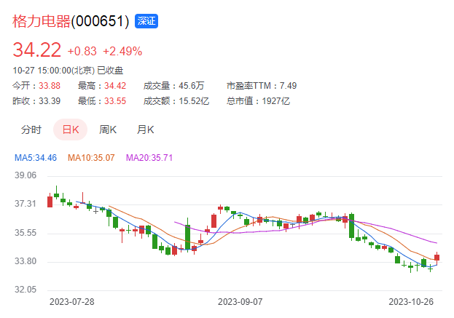Switch to the 分时 chart tab
This screenshot has height=318, width=454.
(x=31, y=130)
